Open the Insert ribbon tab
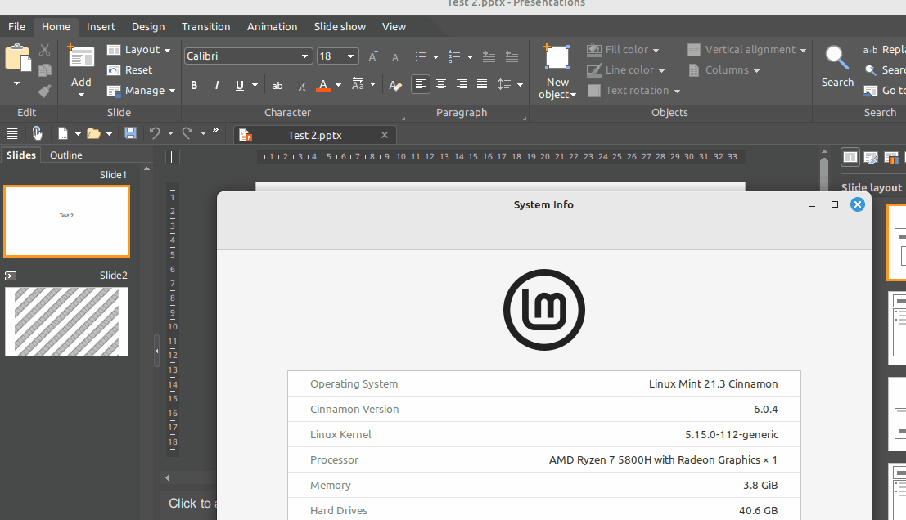The height and width of the screenshot is (520, 906). [101, 26]
